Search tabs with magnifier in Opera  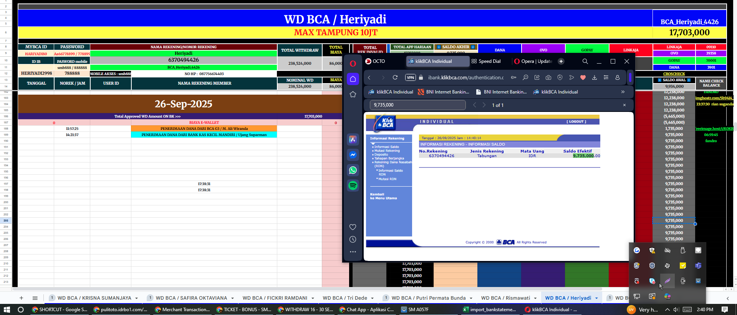585,61
